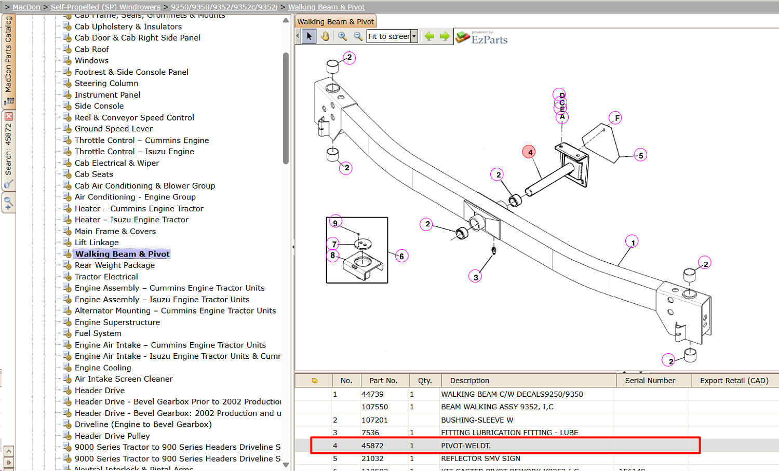Close the Search: 45872 tab
The width and height of the screenshot is (779, 471).
[9, 117]
